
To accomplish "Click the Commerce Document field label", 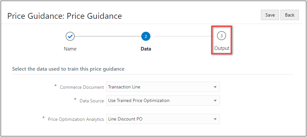I will tap(82, 87).
